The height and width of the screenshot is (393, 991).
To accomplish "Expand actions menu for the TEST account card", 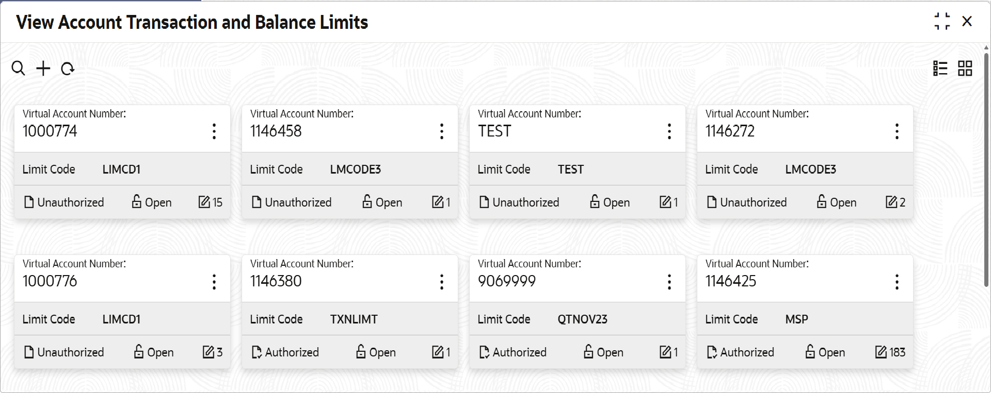I will point(669,131).
